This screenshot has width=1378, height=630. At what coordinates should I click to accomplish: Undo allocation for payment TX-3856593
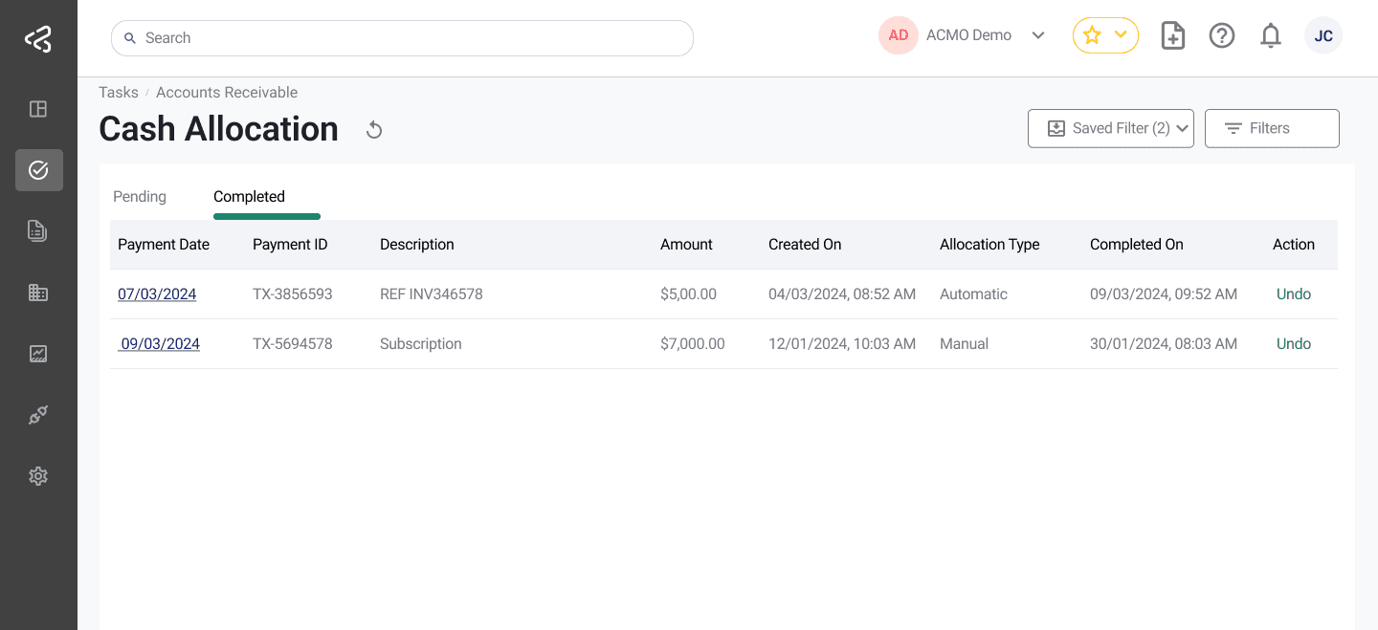(x=1293, y=293)
